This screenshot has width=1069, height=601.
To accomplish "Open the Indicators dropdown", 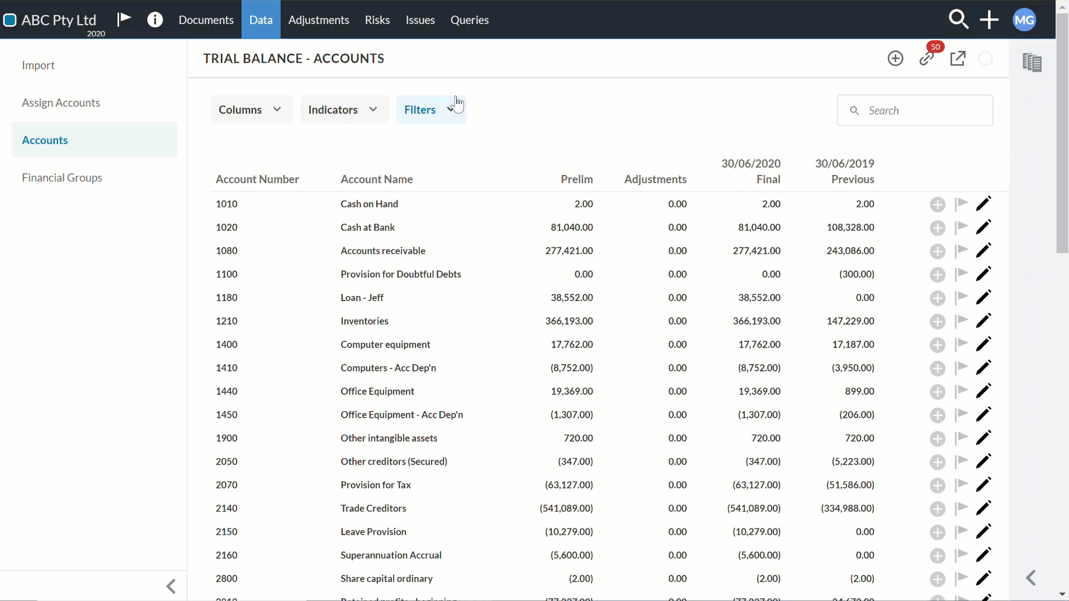I will (x=344, y=109).
